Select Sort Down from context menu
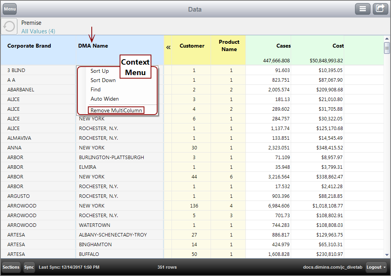This screenshot has width=391, height=276. click(x=103, y=80)
